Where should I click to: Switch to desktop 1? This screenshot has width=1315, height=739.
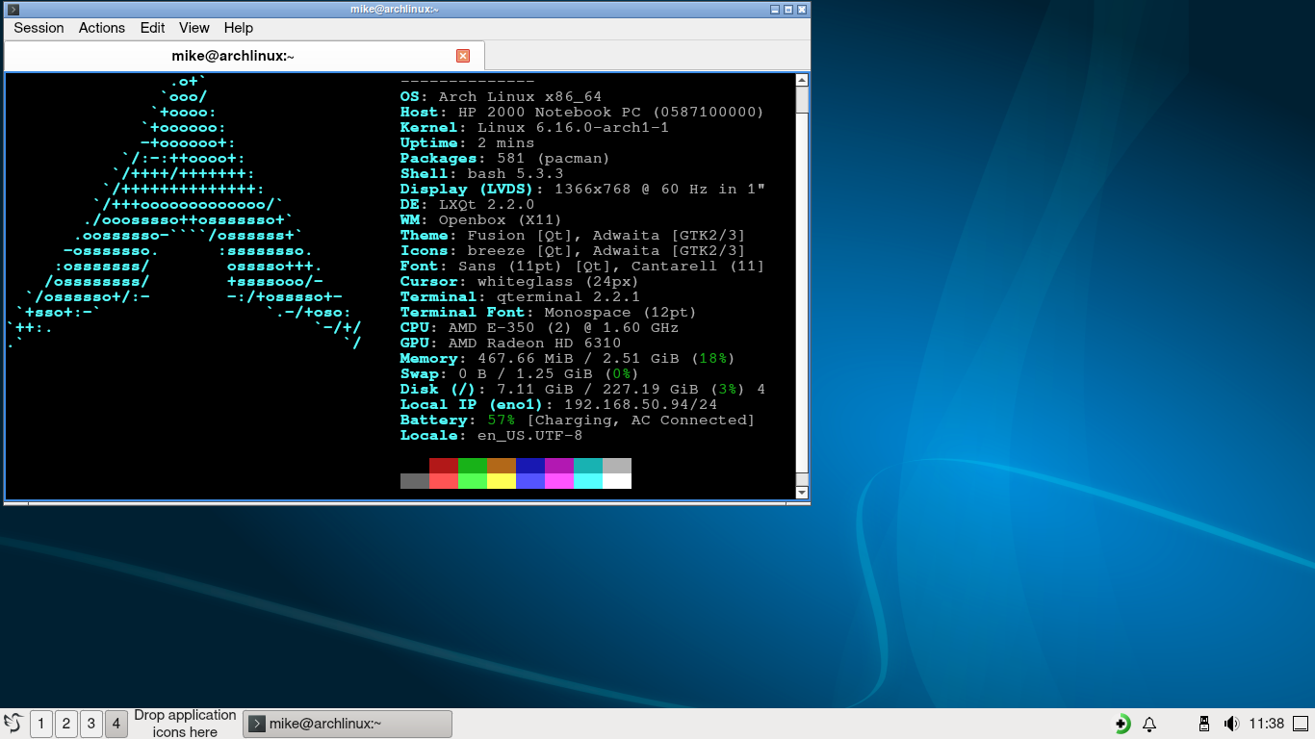tap(41, 724)
